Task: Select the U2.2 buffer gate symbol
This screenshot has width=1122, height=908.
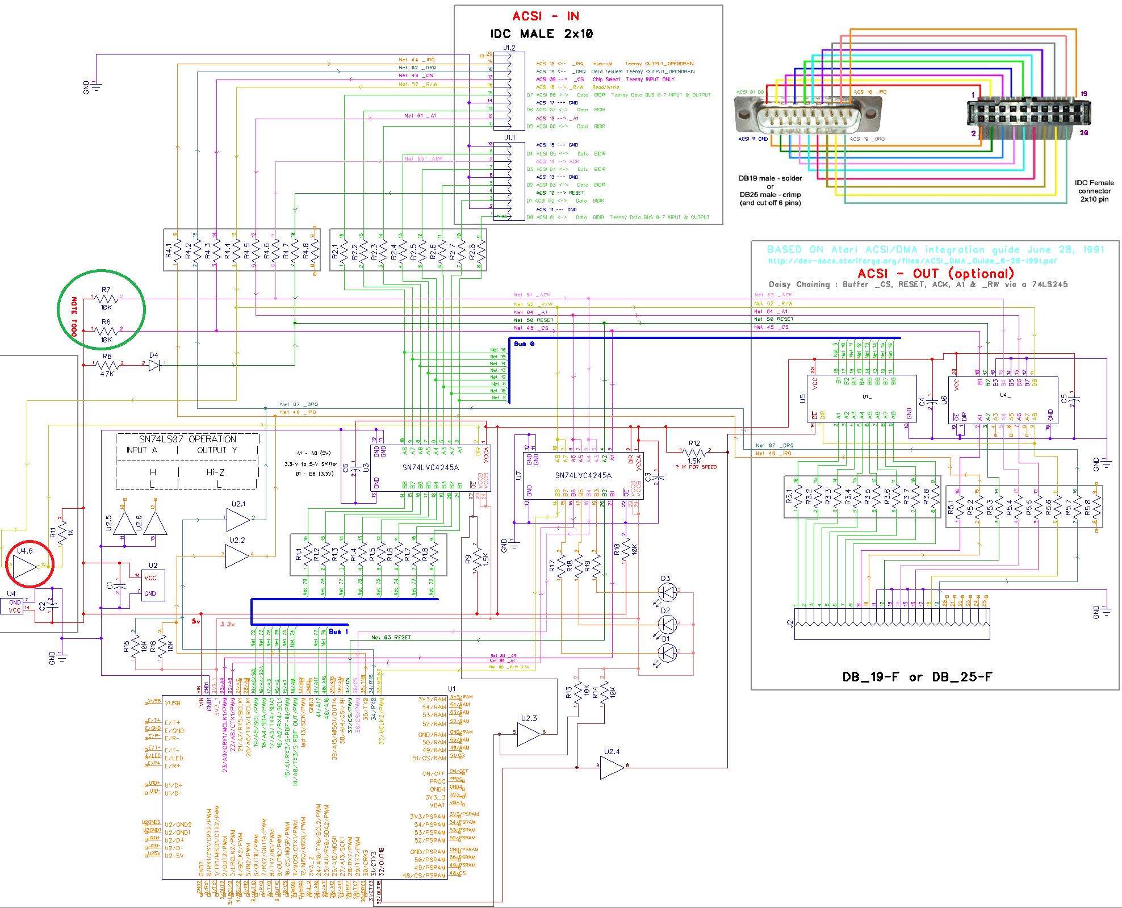Action: (237, 556)
